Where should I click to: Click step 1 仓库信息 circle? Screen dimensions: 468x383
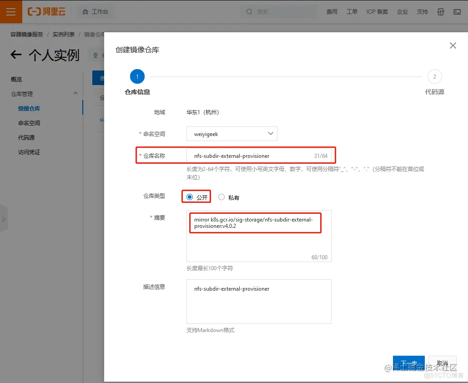pyautogui.click(x=137, y=77)
